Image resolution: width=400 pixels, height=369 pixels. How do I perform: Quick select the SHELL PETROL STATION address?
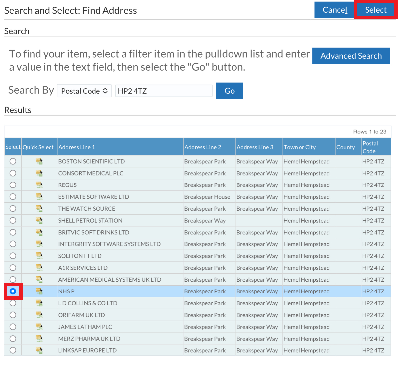(39, 220)
